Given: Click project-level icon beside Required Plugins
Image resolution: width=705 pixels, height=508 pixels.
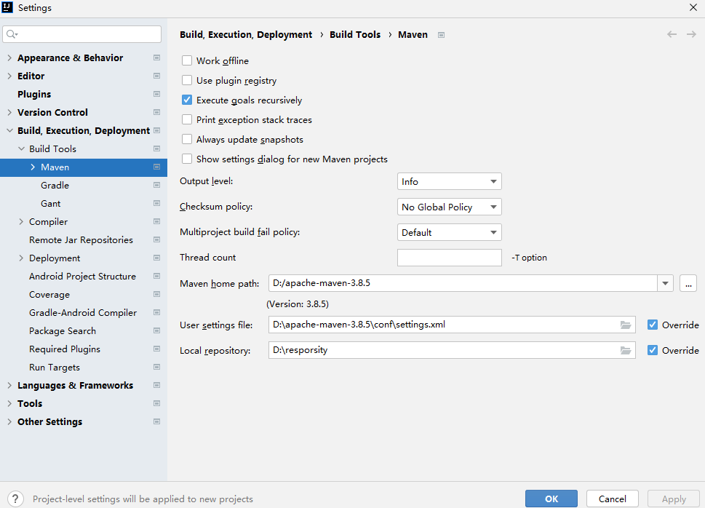Looking at the screenshot, I should 156,349.
